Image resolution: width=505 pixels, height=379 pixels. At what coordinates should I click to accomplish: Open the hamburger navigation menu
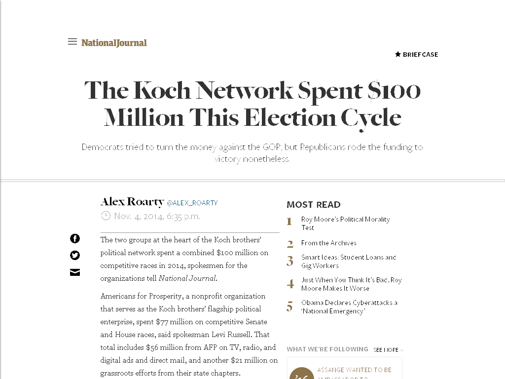(x=72, y=42)
